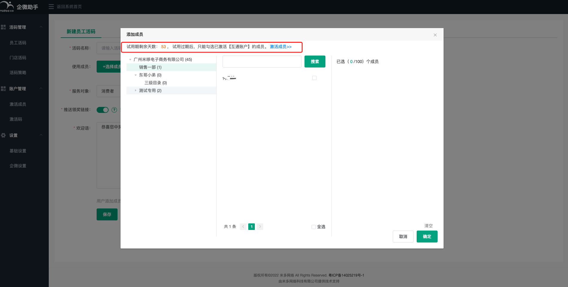
Task: Open 激活码 menu item
Action: coord(16,119)
